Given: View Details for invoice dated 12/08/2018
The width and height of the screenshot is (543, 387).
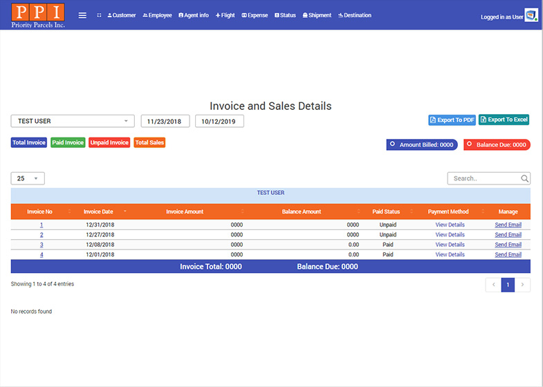Looking at the screenshot, I should click(x=450, y=245).
